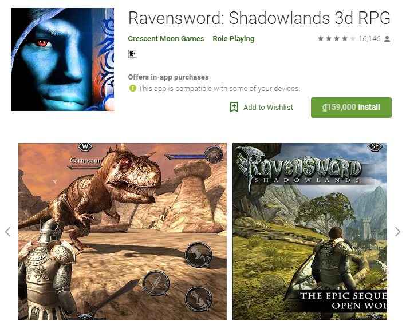Show next screenshot with right arrow
The height and width of the screenshot is (333, 406).
click(x=398, y=232)
